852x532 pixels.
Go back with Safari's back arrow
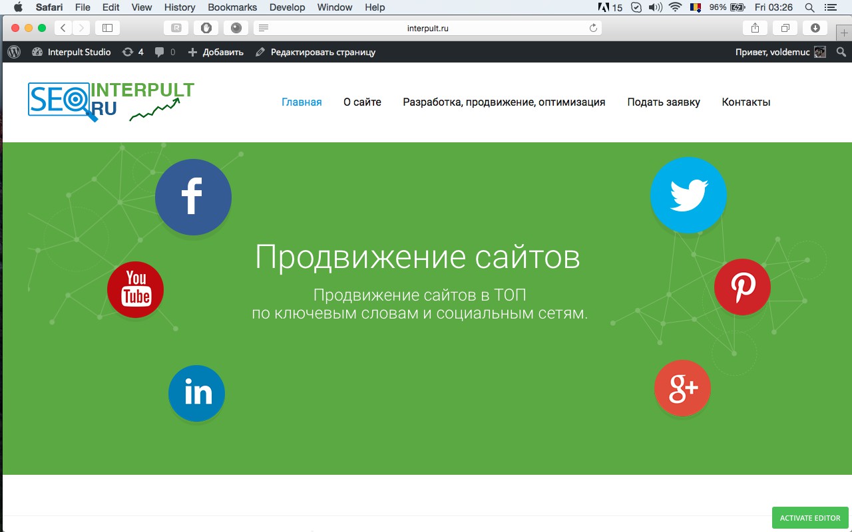click(x=63, y=28)
